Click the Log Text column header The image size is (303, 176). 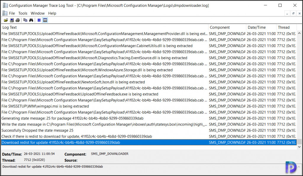click(x=104, y=28)
